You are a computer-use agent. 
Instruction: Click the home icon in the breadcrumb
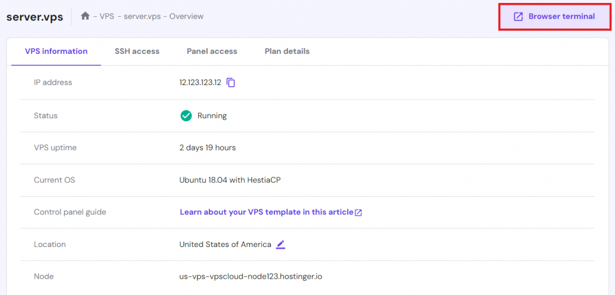pos(85,16)
